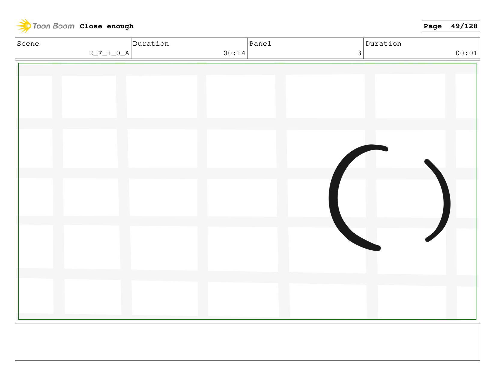Click the panel's bottom-left grid cell

tap(36, 296)
